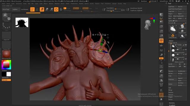Image resolution: width=190 pixels, height=106 pixels.
Task: Click the Duplicate subtool button
Action: [x=173, y=79]
